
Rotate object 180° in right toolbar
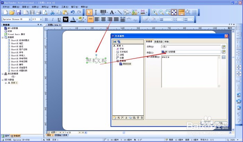pyautogui.click(x=239, y=101)
